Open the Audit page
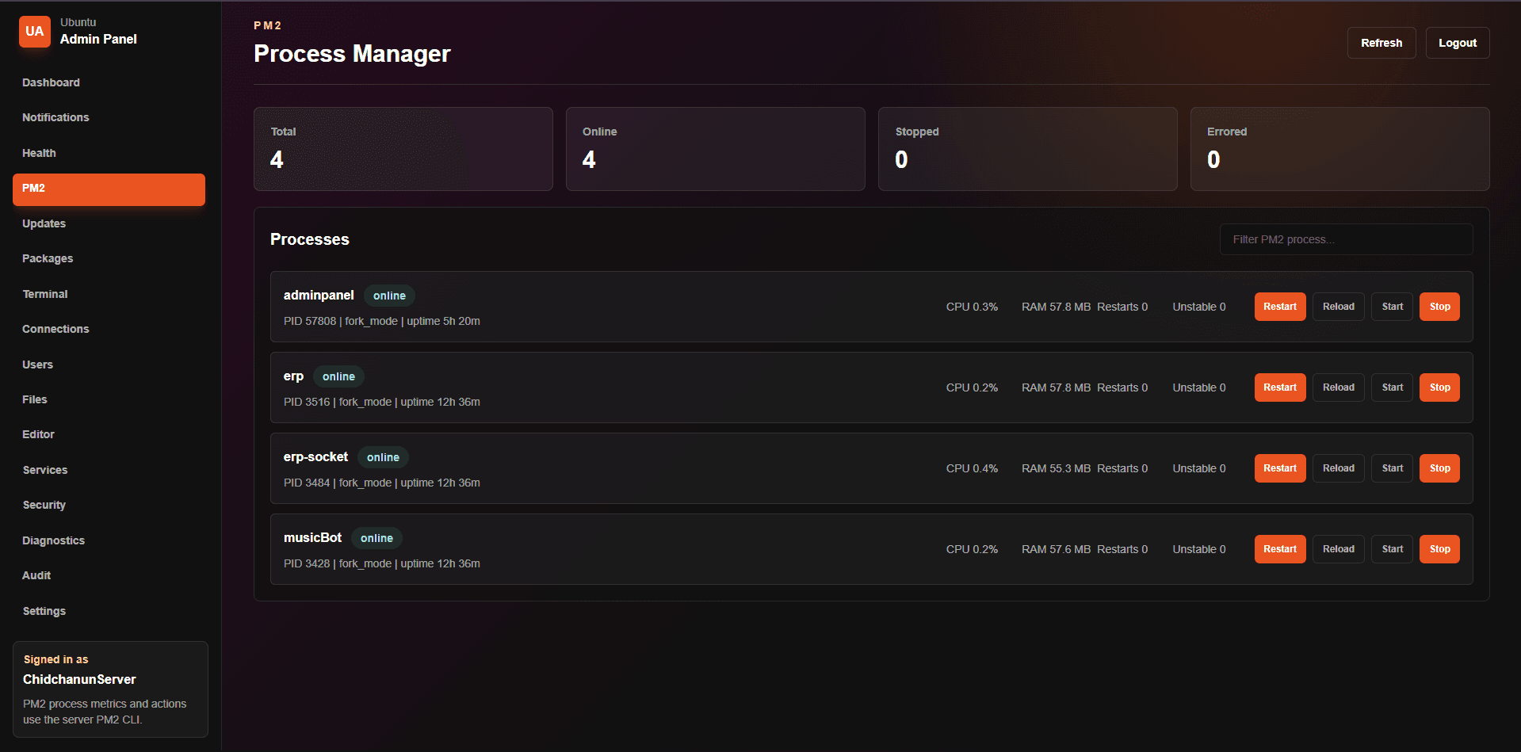This screenshot has height=752, width=1521. click(x=36, y=575)
